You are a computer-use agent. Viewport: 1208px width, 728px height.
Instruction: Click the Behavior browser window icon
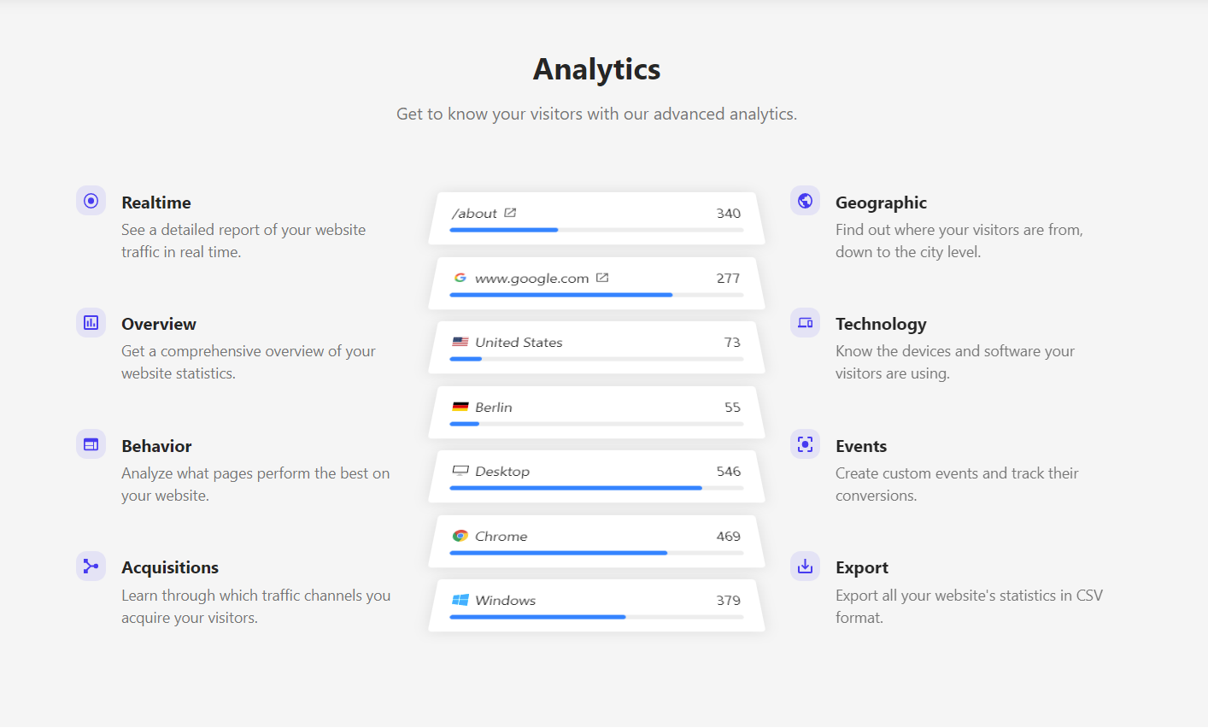coord(91,443)
